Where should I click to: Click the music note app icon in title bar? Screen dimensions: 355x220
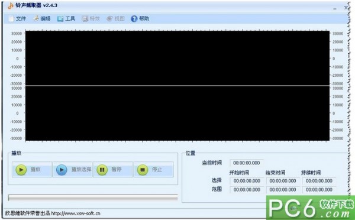pyautogui.click(x=11, y=6)
